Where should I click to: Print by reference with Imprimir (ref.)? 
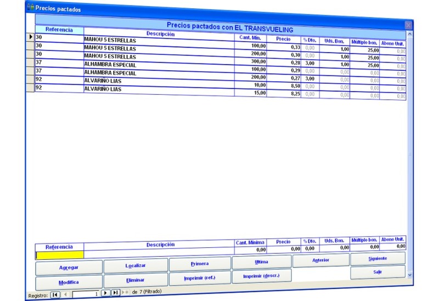click(199, 278)
